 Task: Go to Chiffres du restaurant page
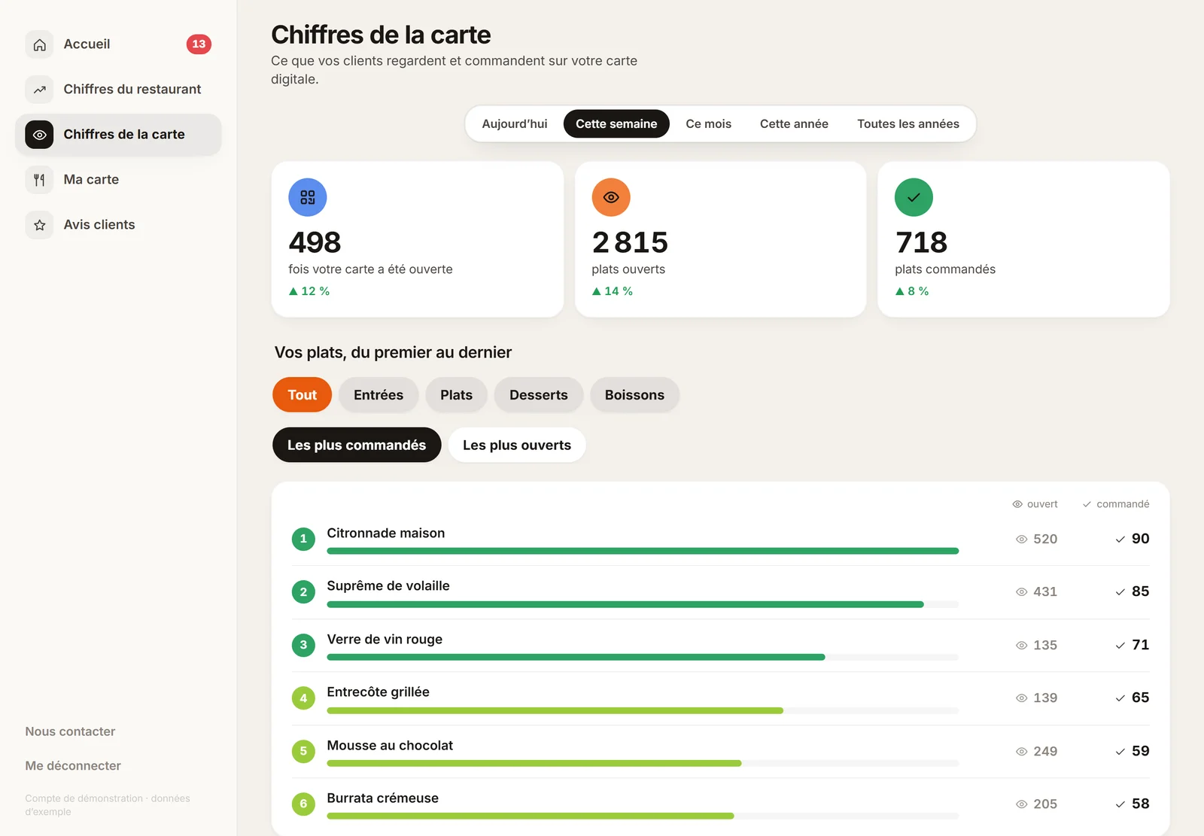point(118,90)
